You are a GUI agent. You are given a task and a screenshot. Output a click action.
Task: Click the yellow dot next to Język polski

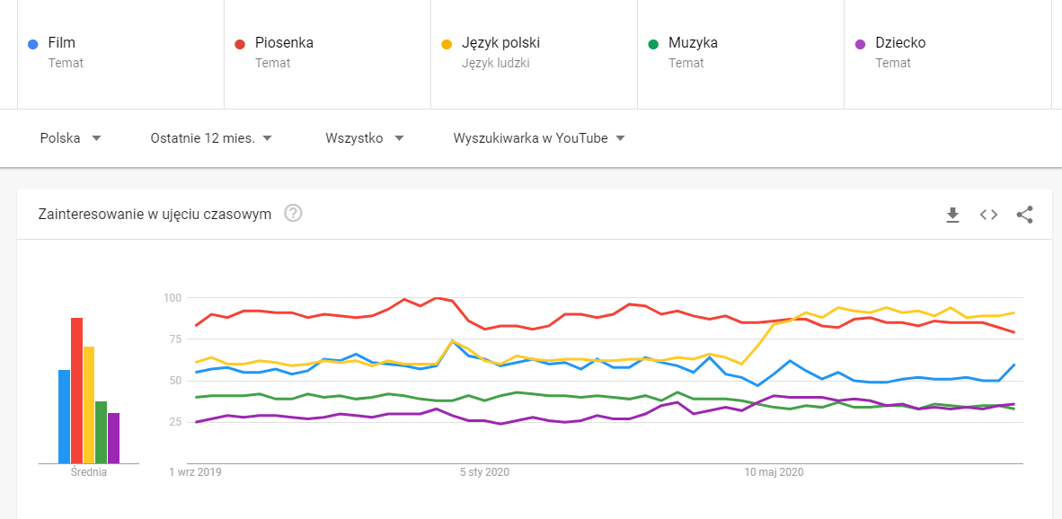point(447,43)
